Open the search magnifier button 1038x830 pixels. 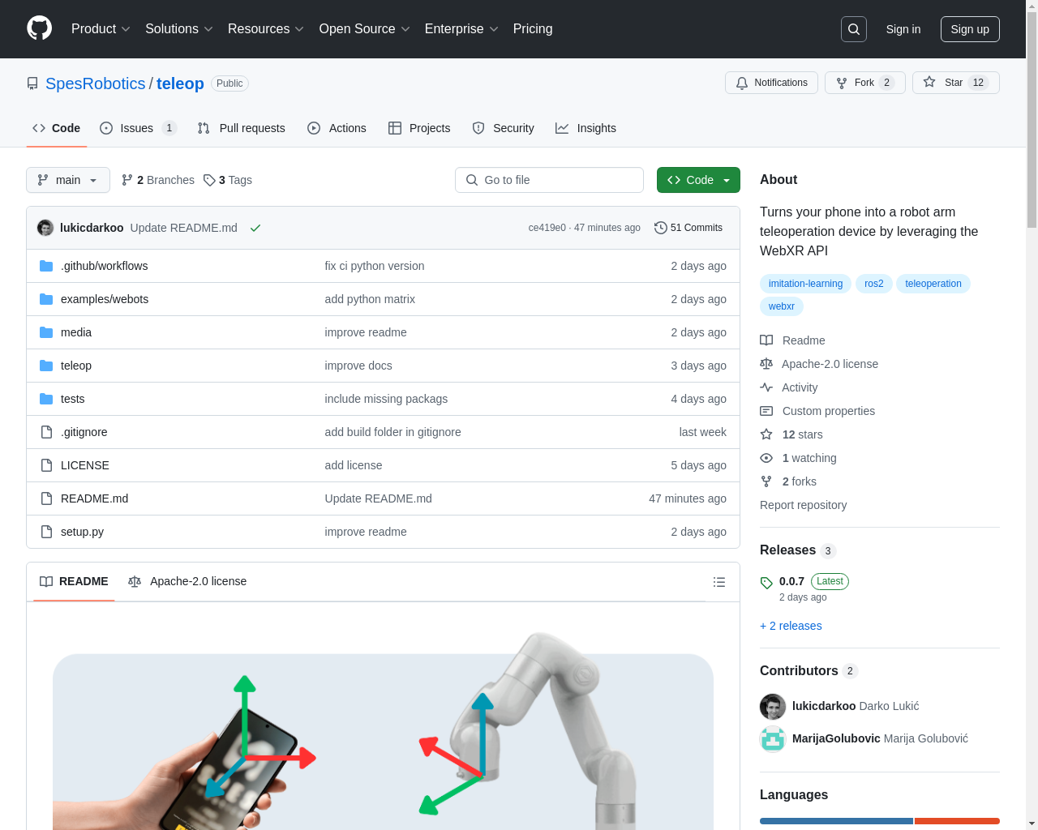coord(854,29)
